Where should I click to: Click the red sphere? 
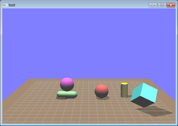tap(101, 91)
